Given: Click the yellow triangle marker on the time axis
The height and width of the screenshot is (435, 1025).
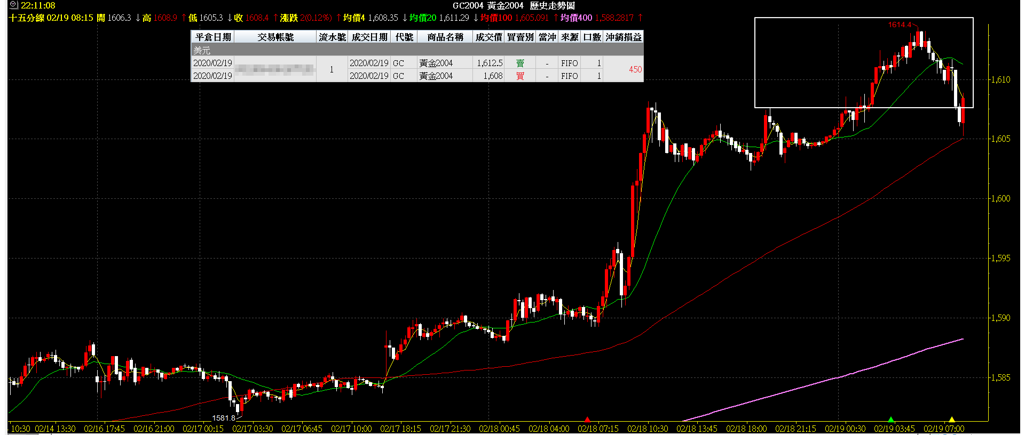Looking at the screenshot, I should [x=951, y=420].
